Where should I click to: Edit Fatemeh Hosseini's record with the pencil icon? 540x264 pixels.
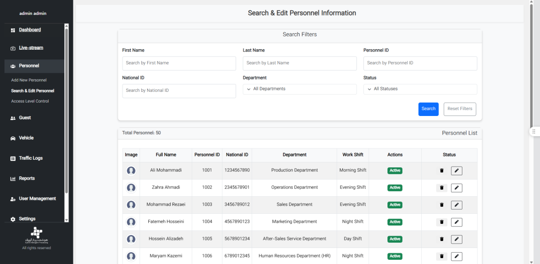pos(456,222)
